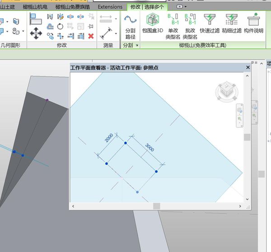The height and width of the screenshot is (252, 271).
Task: Activate the Move tool with four arrows
Action: 36,33
